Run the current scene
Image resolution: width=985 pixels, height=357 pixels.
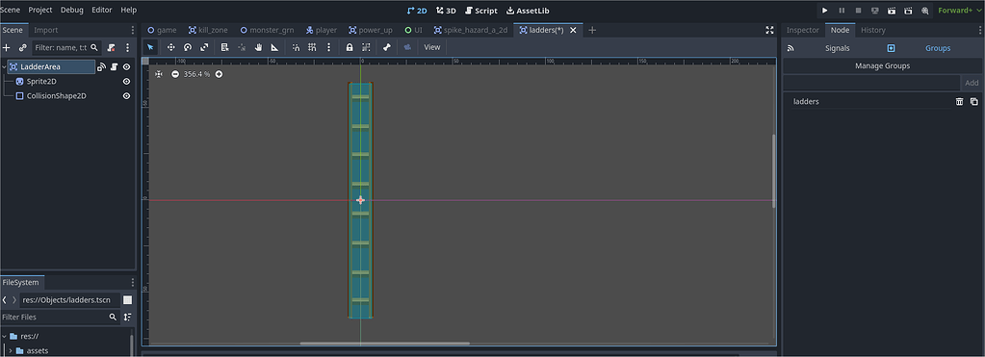point(892,11)
